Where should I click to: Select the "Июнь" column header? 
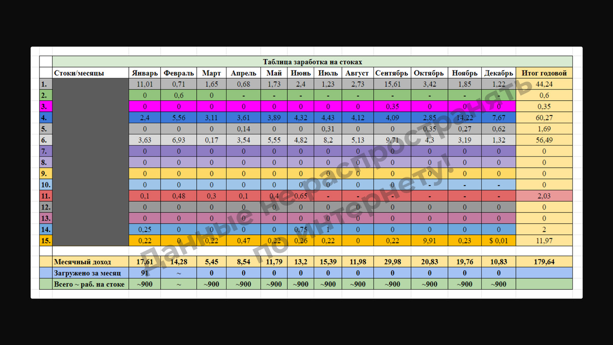(301, 73)
